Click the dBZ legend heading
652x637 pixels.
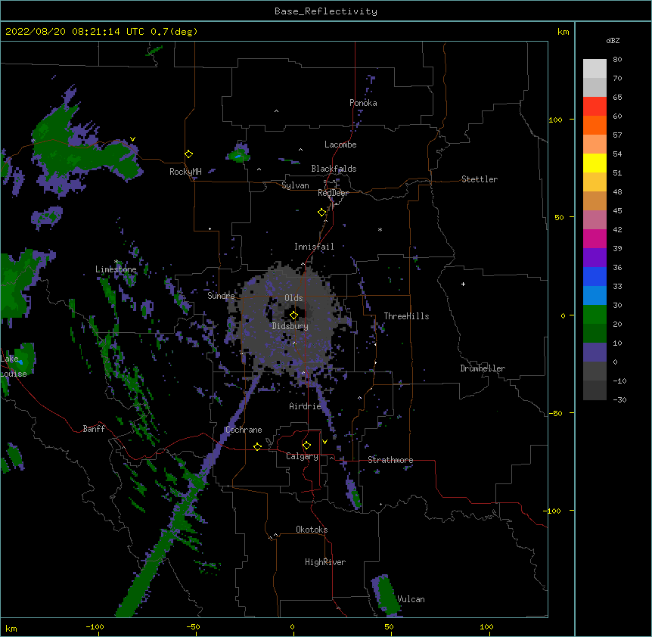click(613, 40)
